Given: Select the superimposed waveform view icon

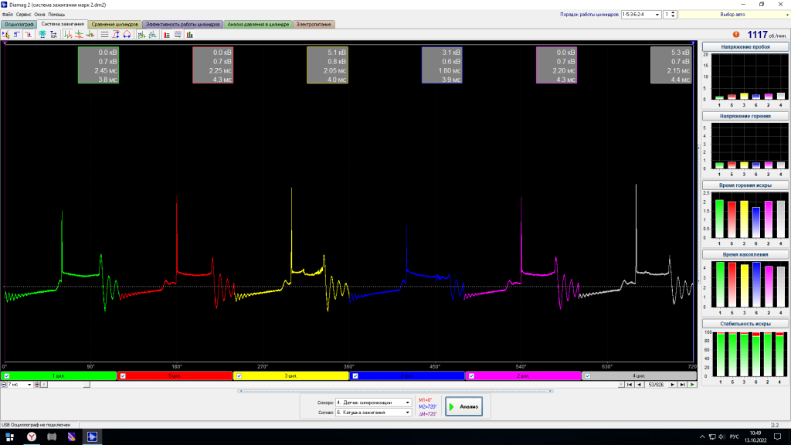Looking at the screenshot, I should pyautogui.click(x=90, y=34).
